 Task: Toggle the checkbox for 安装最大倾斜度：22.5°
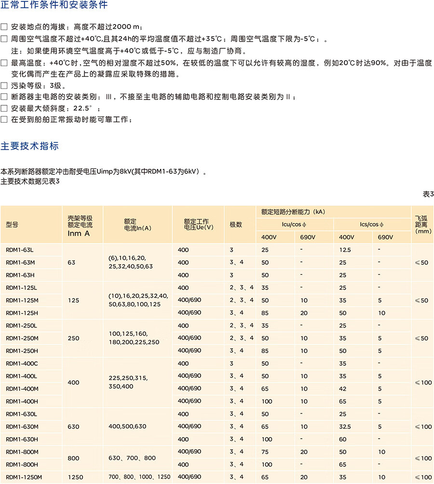4,108
